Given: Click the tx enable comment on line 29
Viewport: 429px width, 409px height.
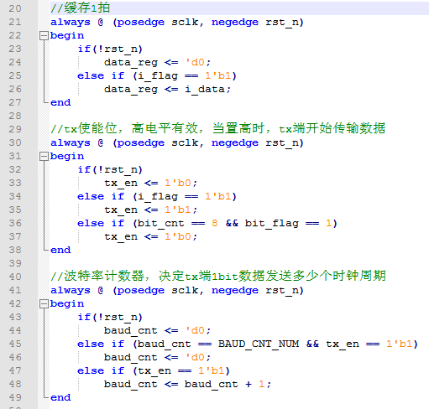Looking at the screenshot, I should pyautogui.click(x=218, y=128).
